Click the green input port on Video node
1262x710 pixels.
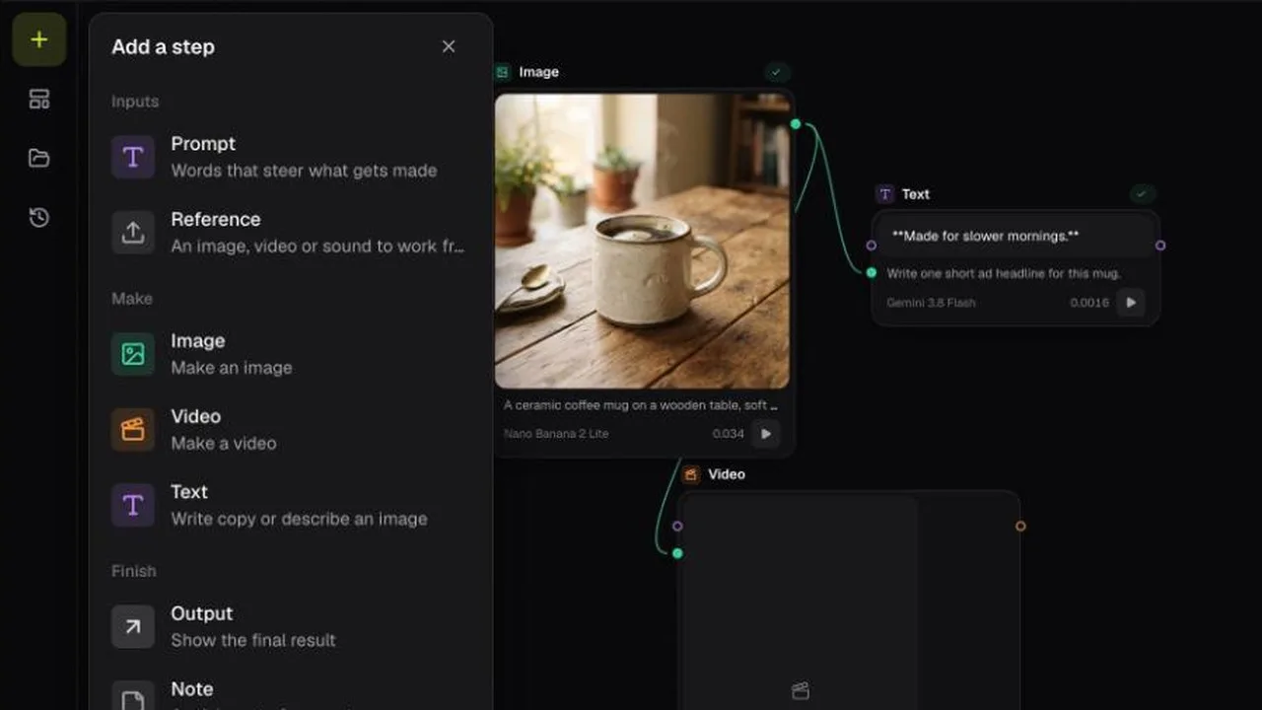point(677,553)
